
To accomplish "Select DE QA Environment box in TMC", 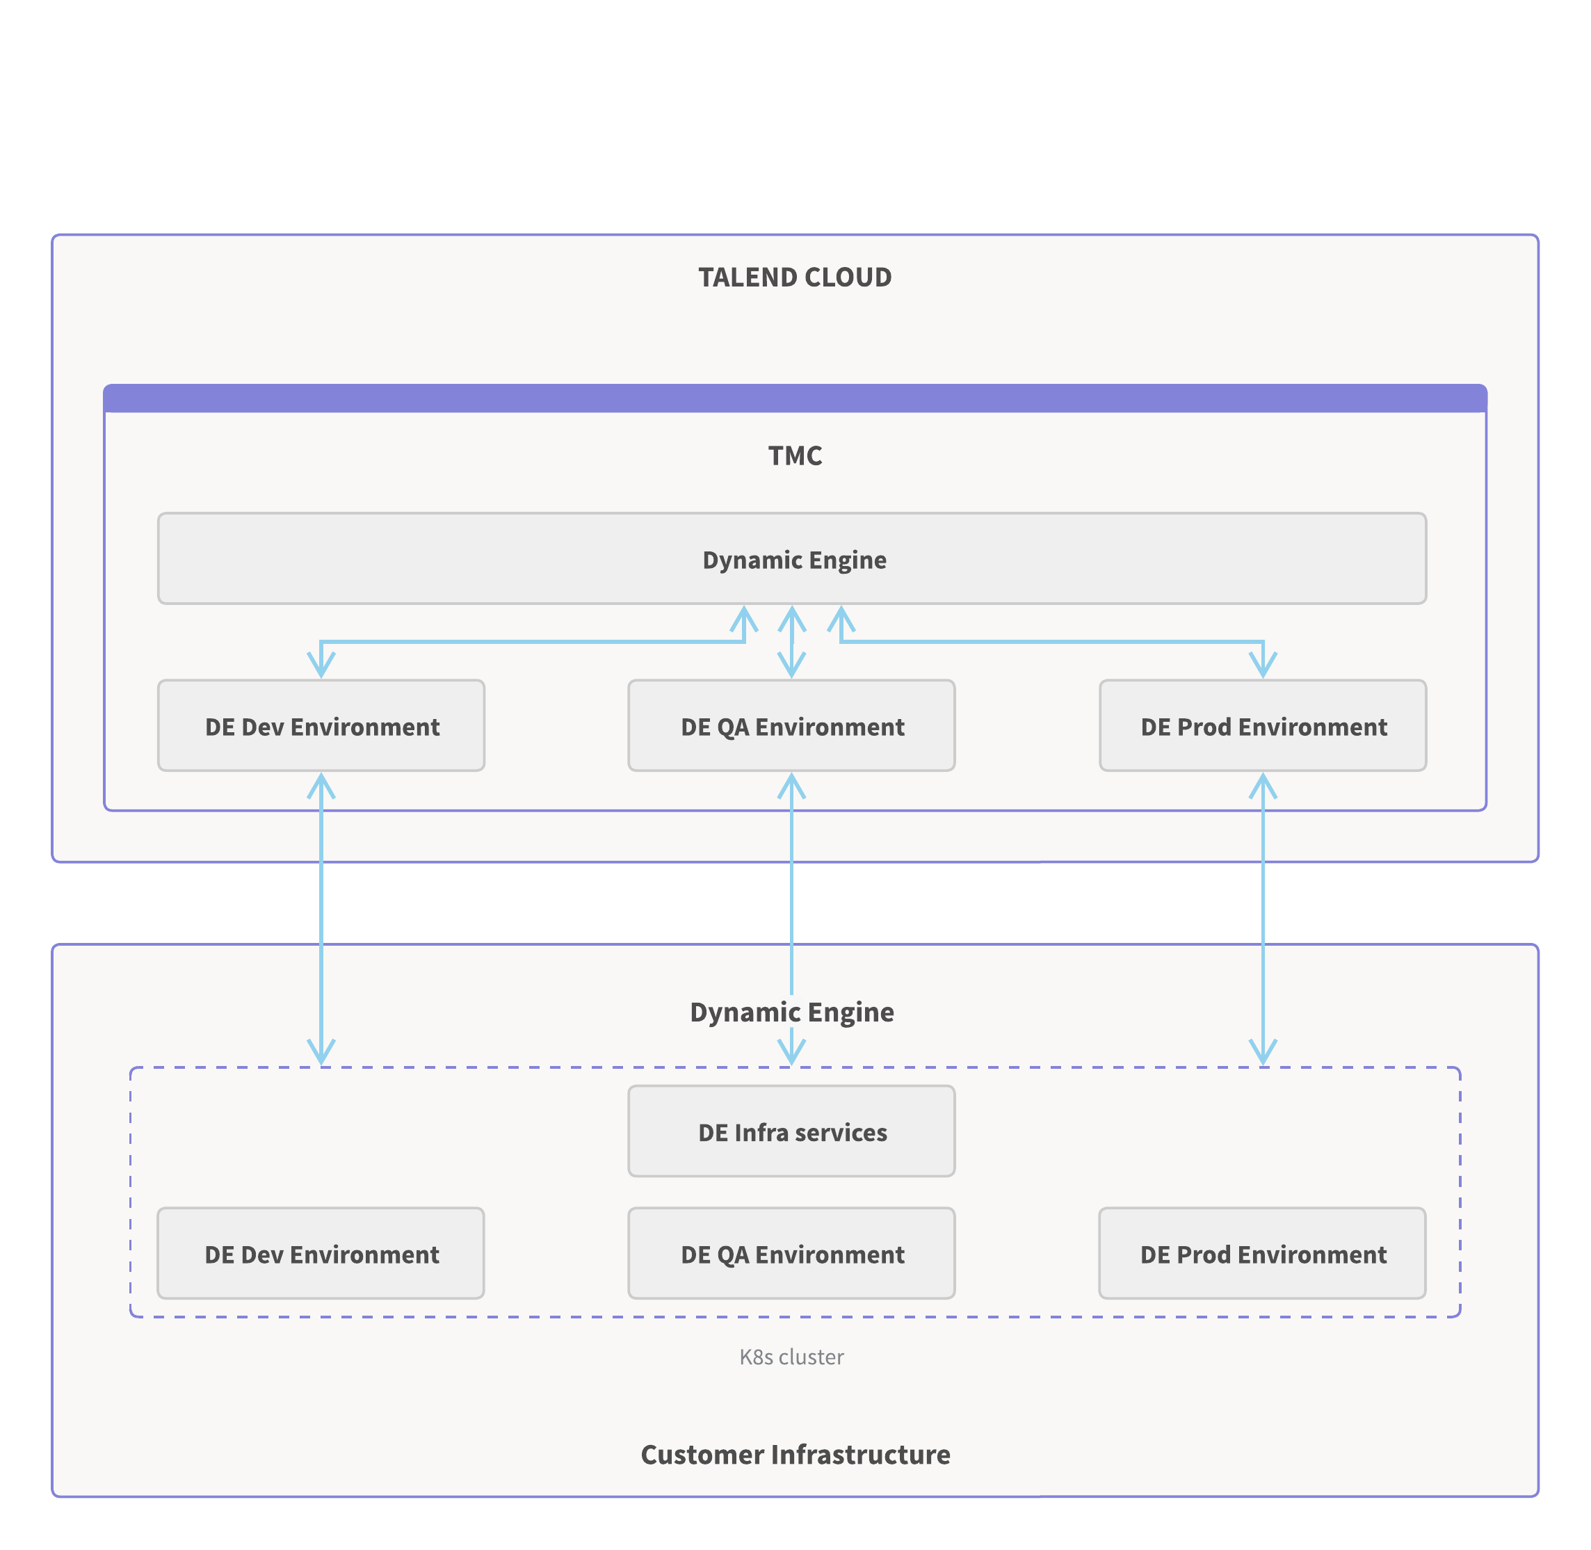I will pos(791,725).
